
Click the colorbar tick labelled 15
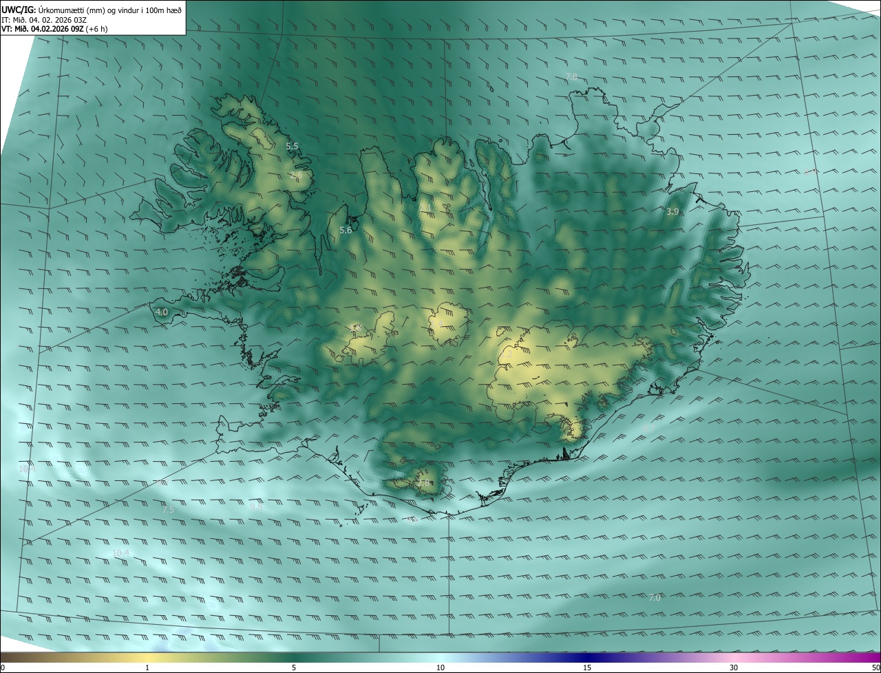(x=587, y=667)
